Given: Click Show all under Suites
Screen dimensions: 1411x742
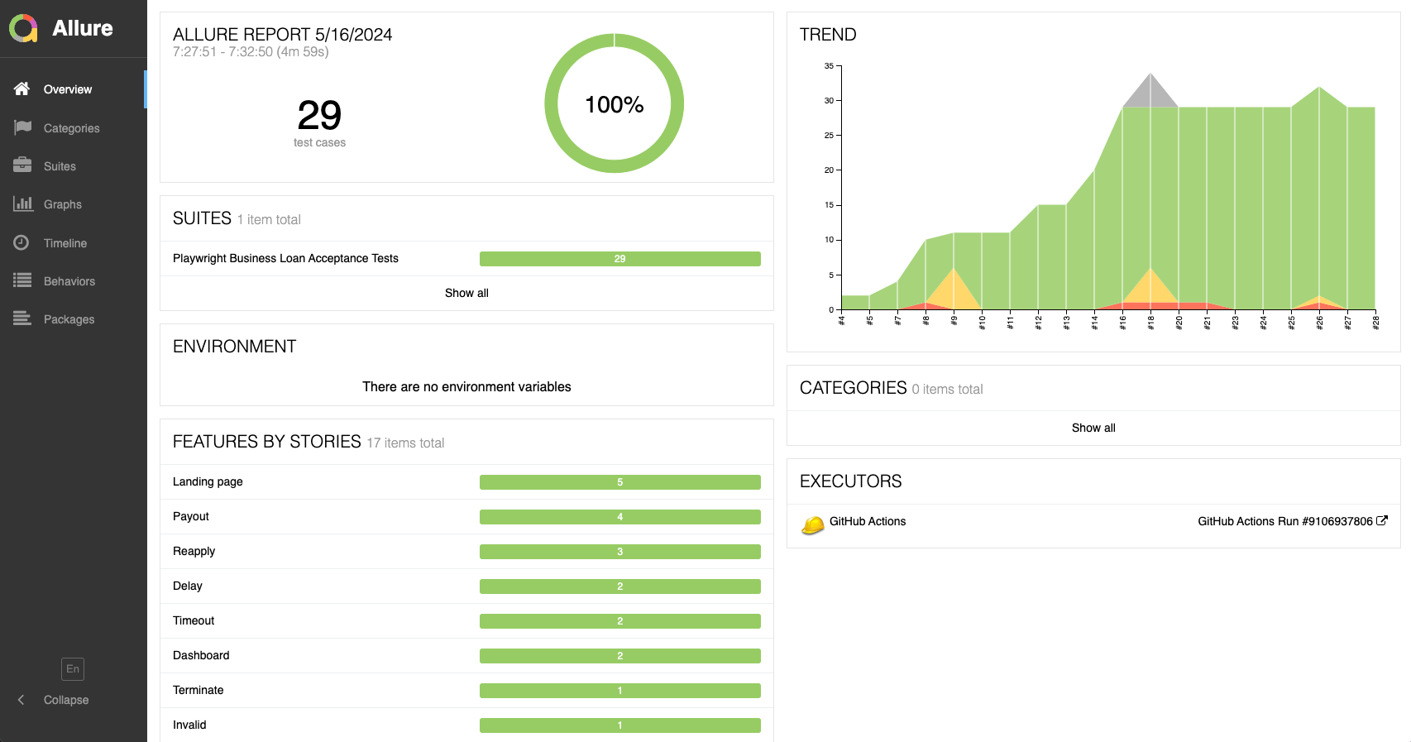Looking at the screenshot, I should [466, 293].
